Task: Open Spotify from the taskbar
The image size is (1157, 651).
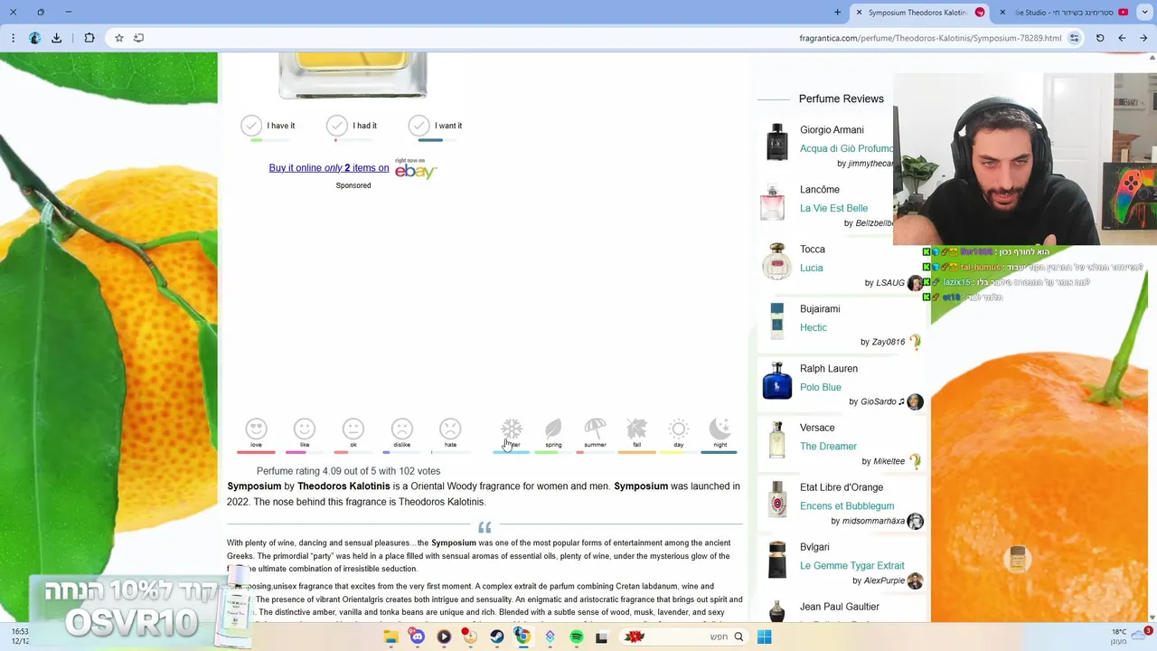Action: click(x=577, y=637)
